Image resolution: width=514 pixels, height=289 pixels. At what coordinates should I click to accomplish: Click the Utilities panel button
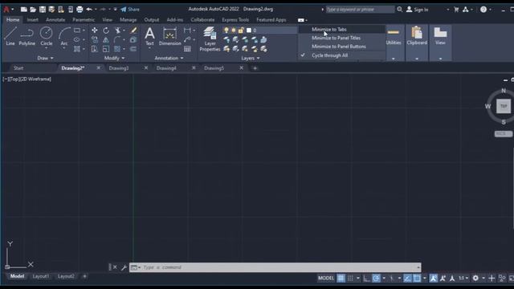coord(394,43)
